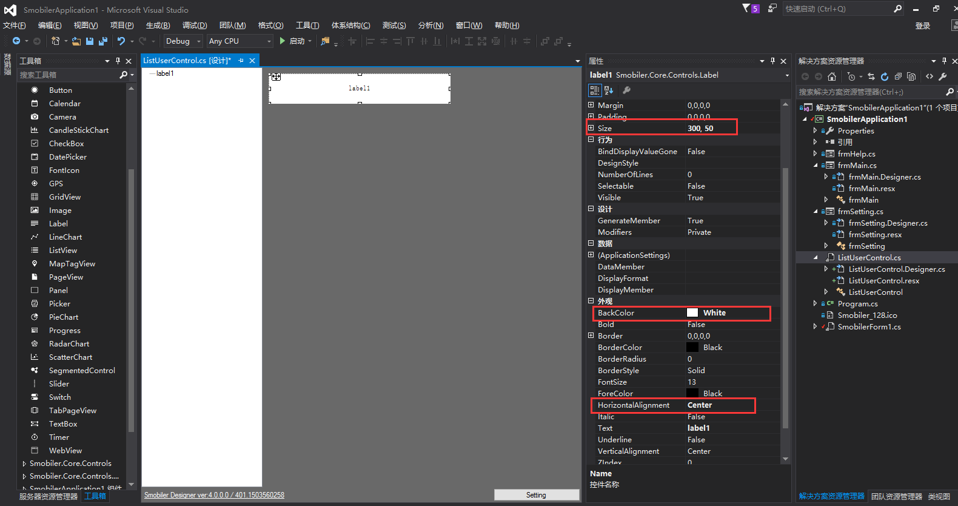Collapse the frmMain.cs tree node
Image resolution: width=958 pixels, height=506 pixels.
click(816, 165)
